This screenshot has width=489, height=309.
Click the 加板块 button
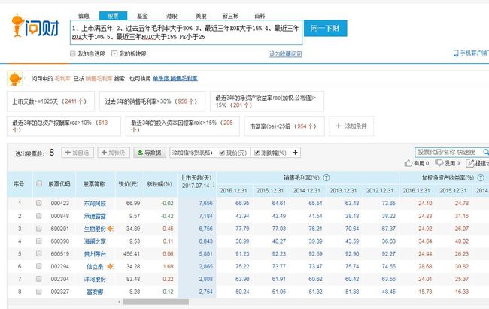[114, 153]
